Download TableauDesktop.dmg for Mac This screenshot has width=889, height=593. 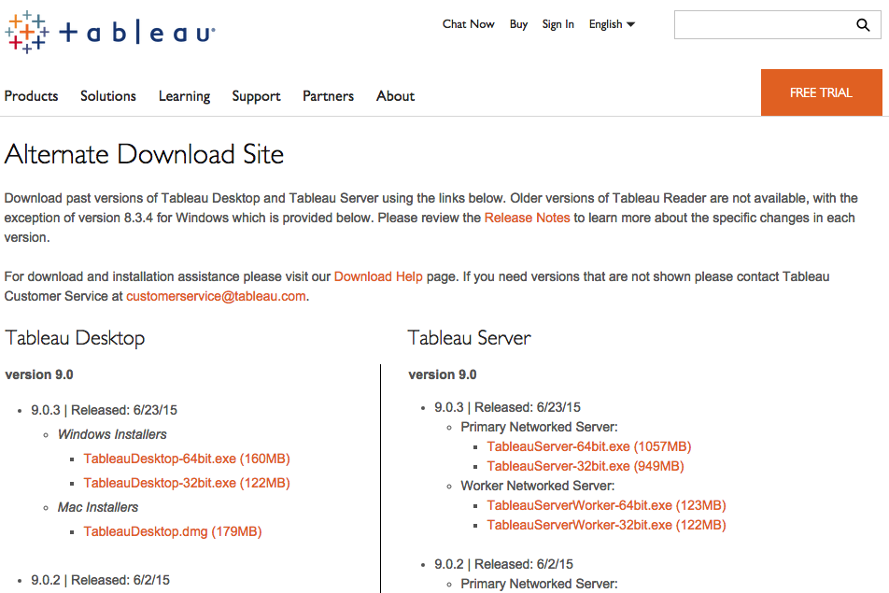point(173,530)
